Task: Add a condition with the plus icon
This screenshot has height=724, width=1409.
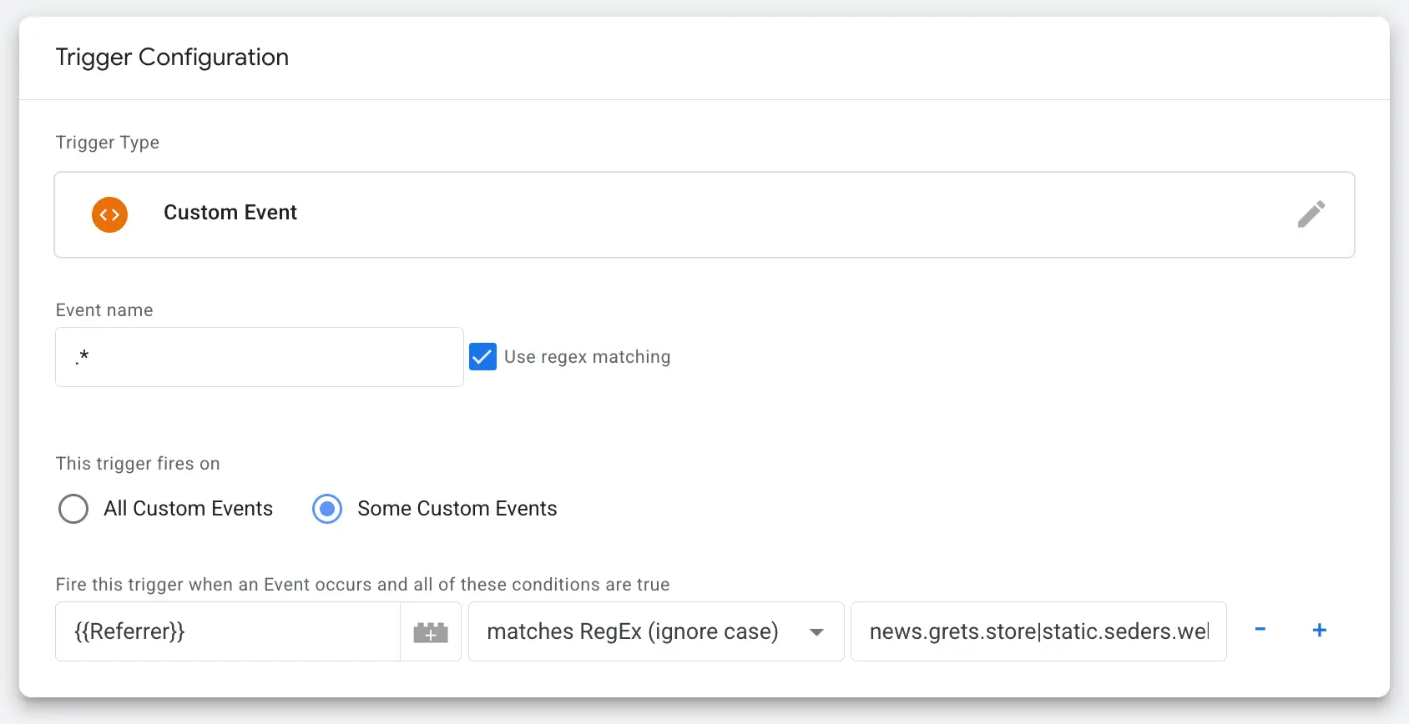Action: pos(1319,630)
